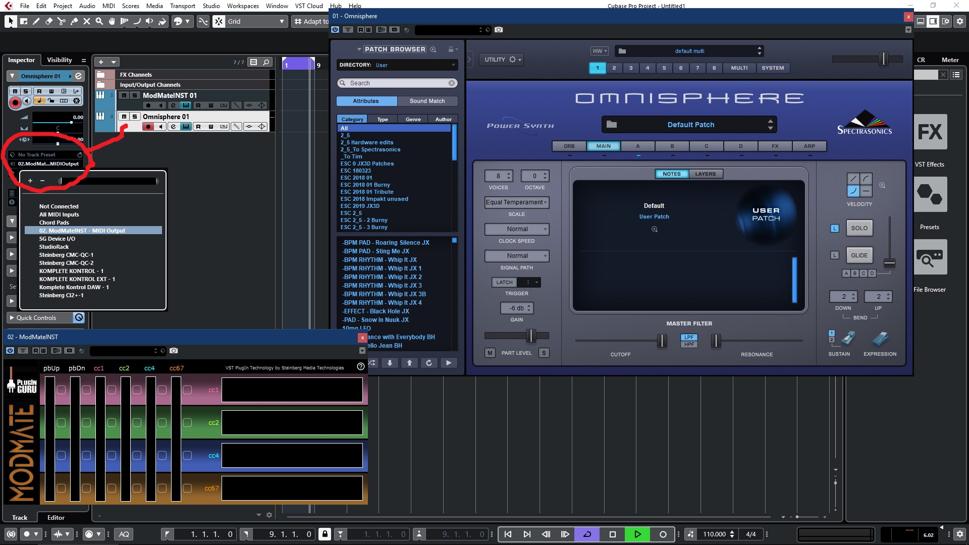Click the Omnisphere CUTOFF slider handle
The width and height of the screenshot is (969, 545).
pos(662,341)
